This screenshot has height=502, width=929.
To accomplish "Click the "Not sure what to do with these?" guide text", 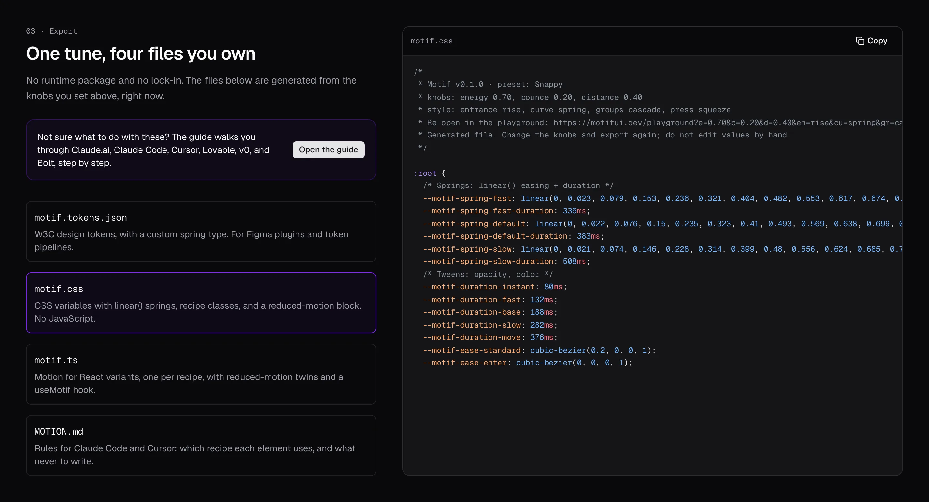I will point(153,150).
